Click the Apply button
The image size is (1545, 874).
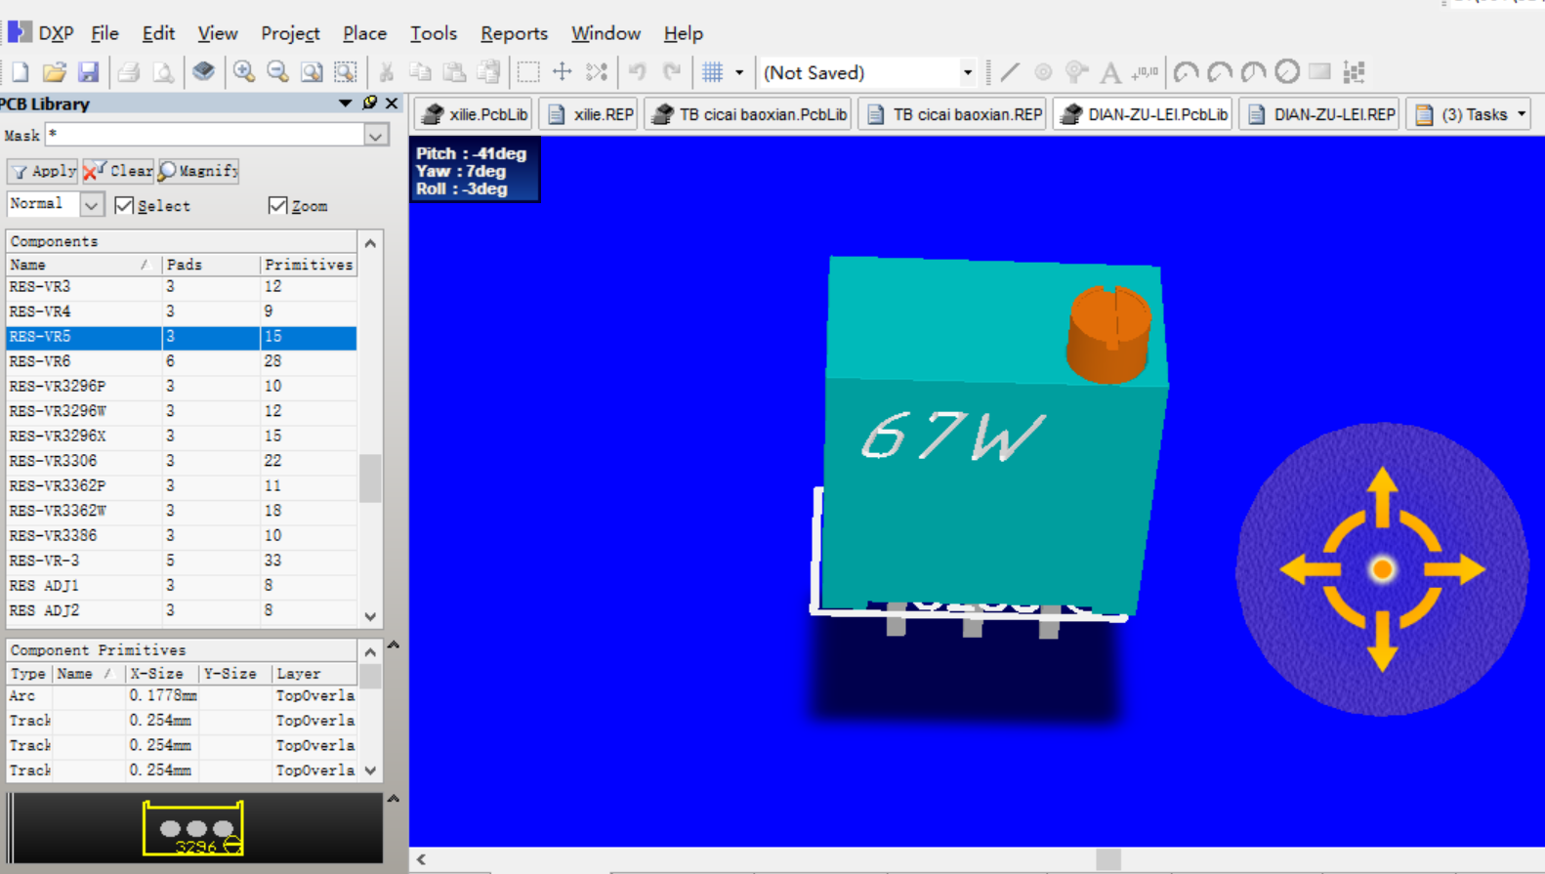point(42,171)
